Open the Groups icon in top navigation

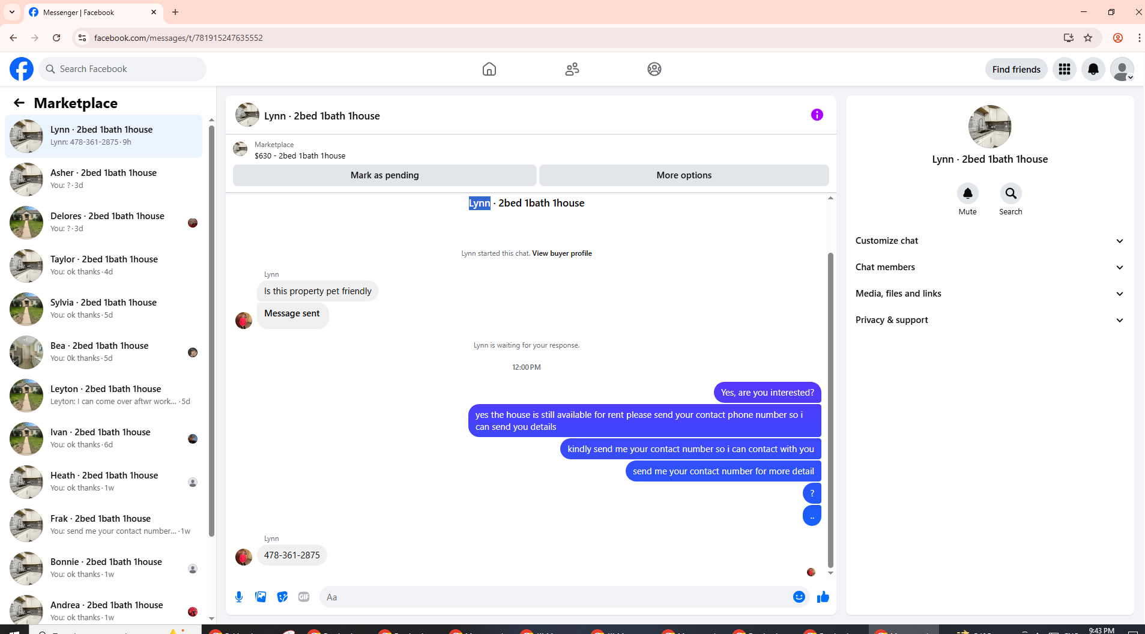coord(654,69)
